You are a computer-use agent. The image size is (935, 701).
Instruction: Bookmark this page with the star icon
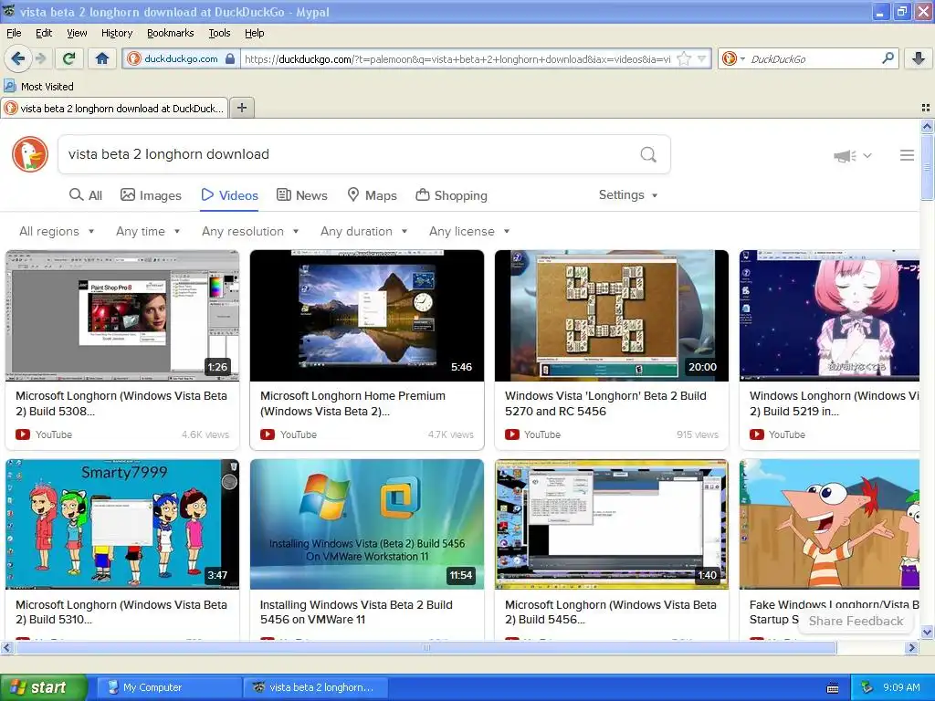(684, 59)
